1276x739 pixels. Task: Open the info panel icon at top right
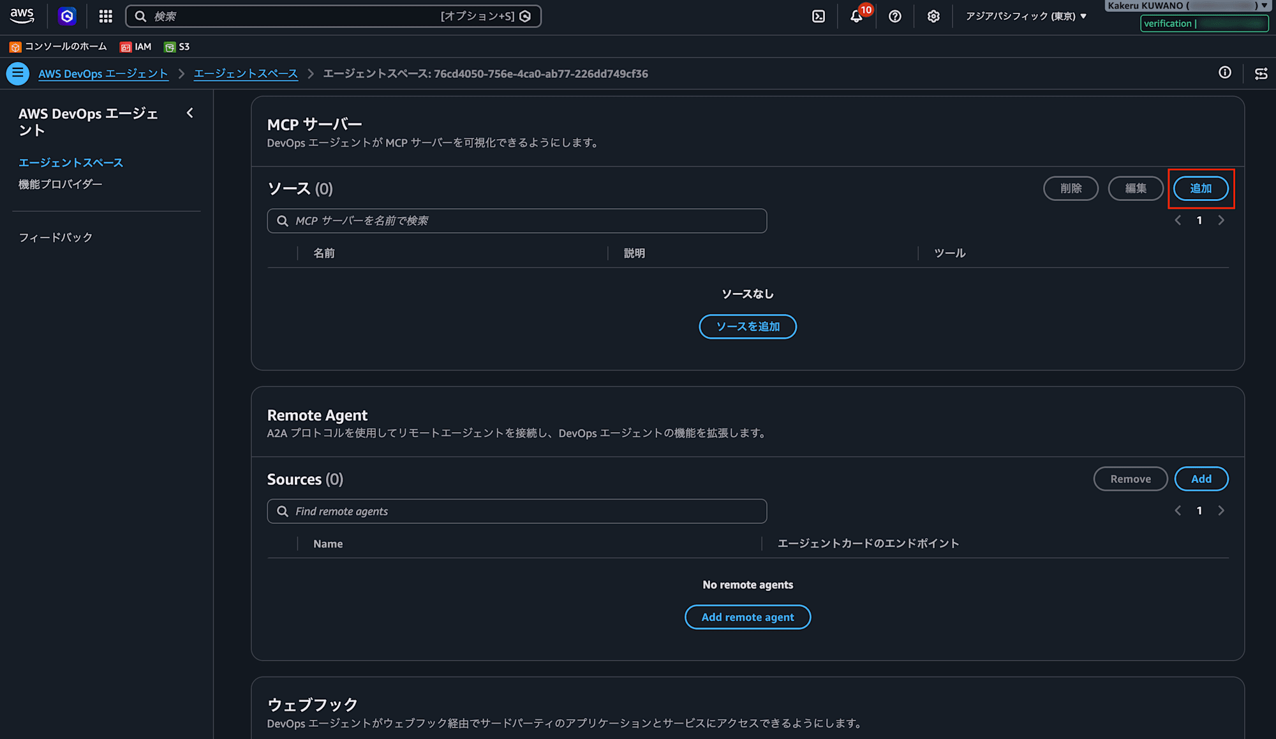[x=1225, y=73]
